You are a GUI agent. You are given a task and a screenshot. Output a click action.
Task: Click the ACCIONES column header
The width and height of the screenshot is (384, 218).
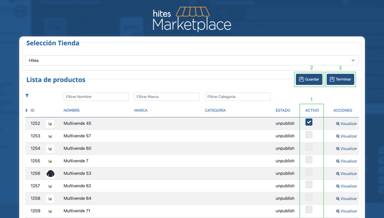click(x=343, y=110)
